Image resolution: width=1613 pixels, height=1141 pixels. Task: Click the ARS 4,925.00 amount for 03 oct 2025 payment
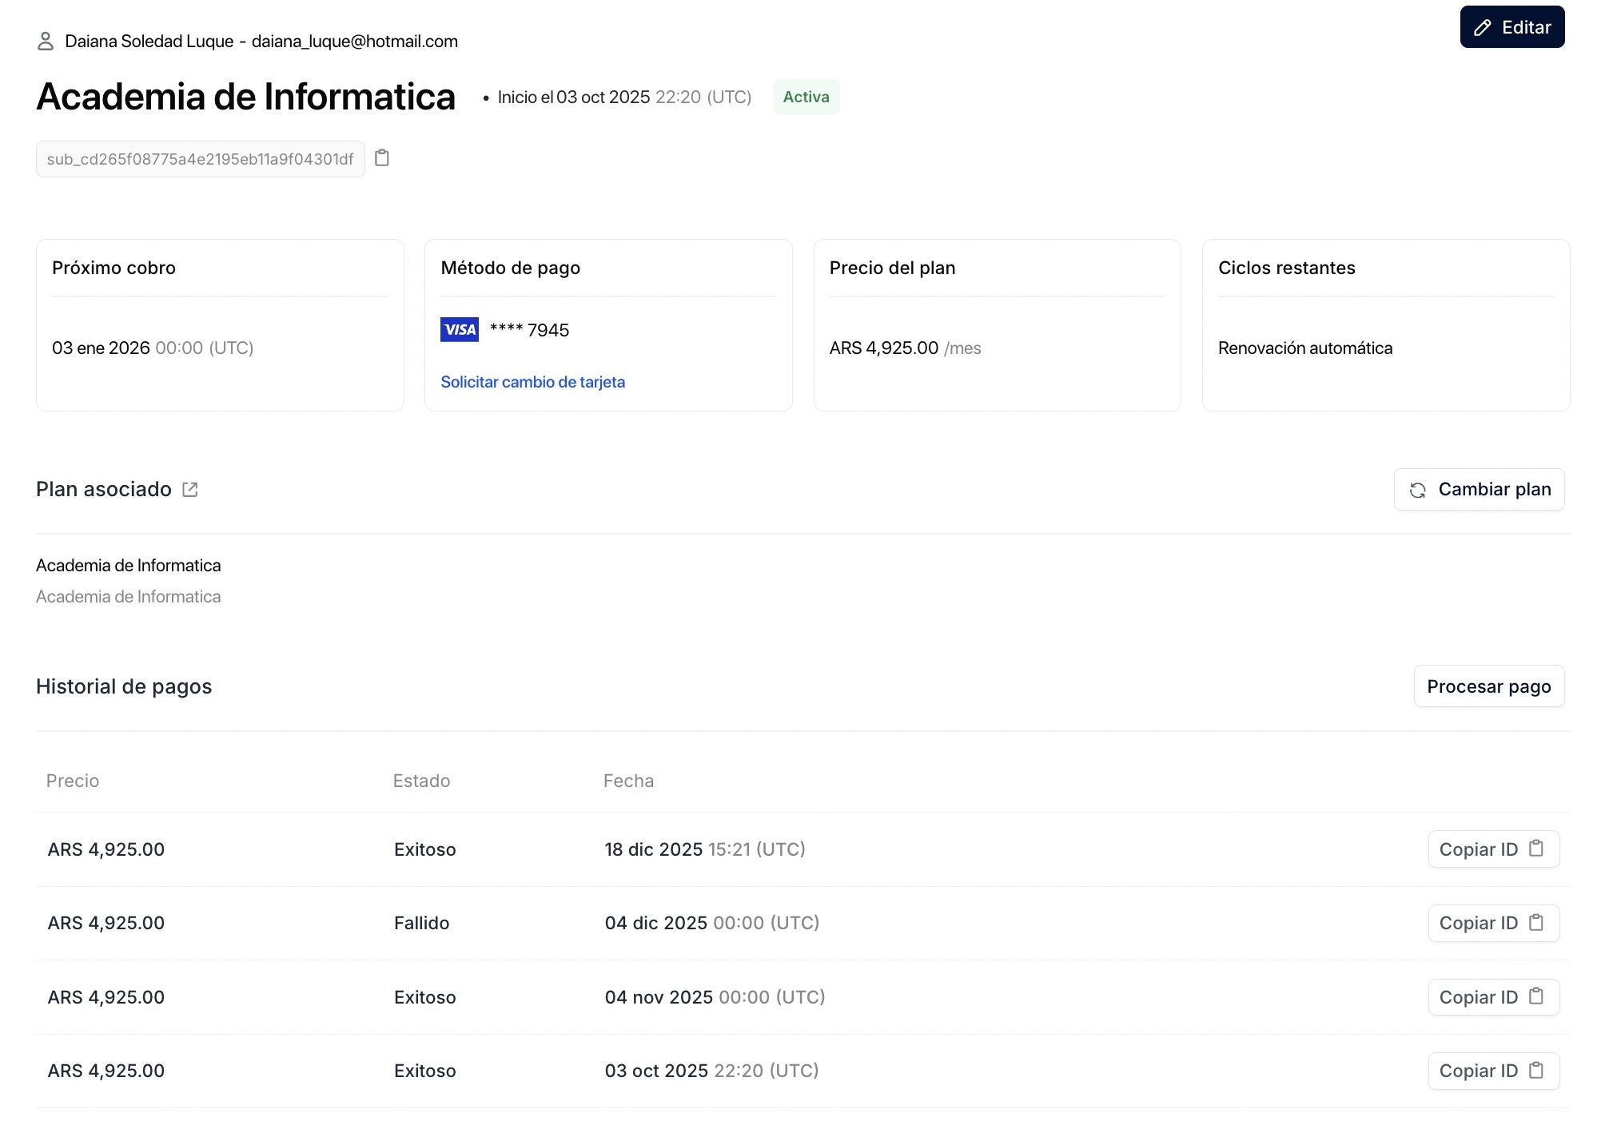(x=106, y=1071)
